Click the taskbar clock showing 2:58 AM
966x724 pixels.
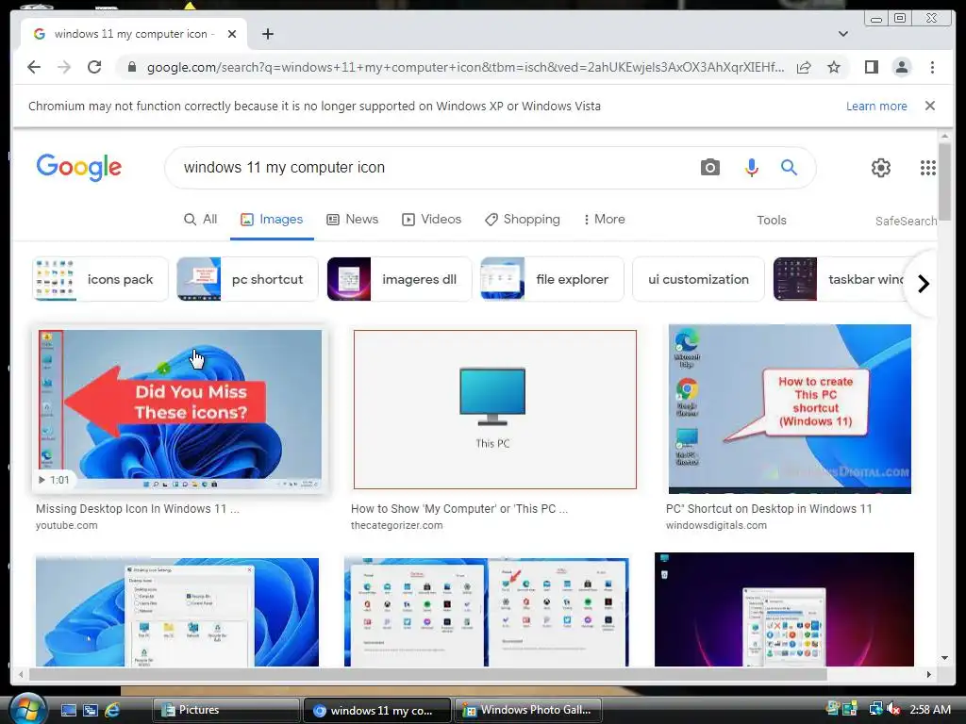[x=930, y=709]
